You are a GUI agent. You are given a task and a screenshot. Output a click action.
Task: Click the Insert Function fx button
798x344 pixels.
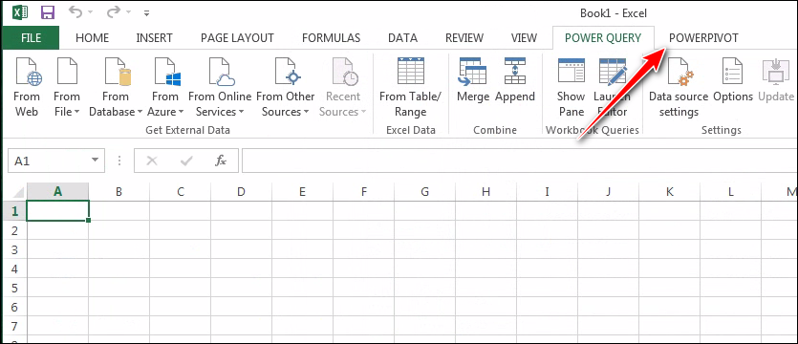point(221,161)
